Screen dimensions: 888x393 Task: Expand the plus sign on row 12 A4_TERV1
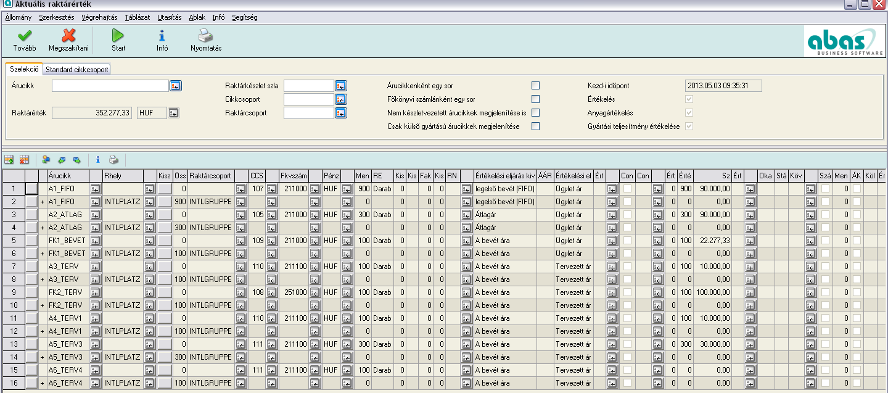click(x=42, y=331)
